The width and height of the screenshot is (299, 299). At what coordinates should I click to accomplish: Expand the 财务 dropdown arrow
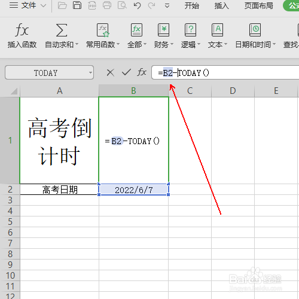(172, 44)
